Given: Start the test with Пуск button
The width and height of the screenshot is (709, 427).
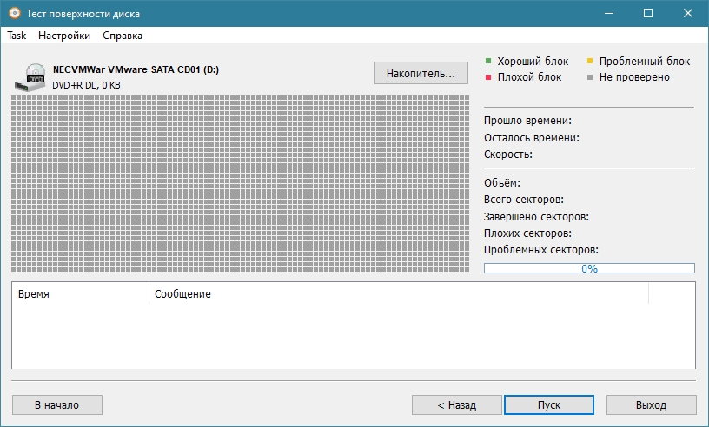Looking at the screenshot, I should (x=548, y=404).
